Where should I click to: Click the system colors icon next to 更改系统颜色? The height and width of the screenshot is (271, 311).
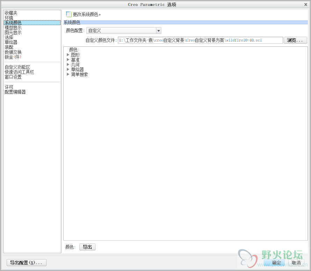69,14
